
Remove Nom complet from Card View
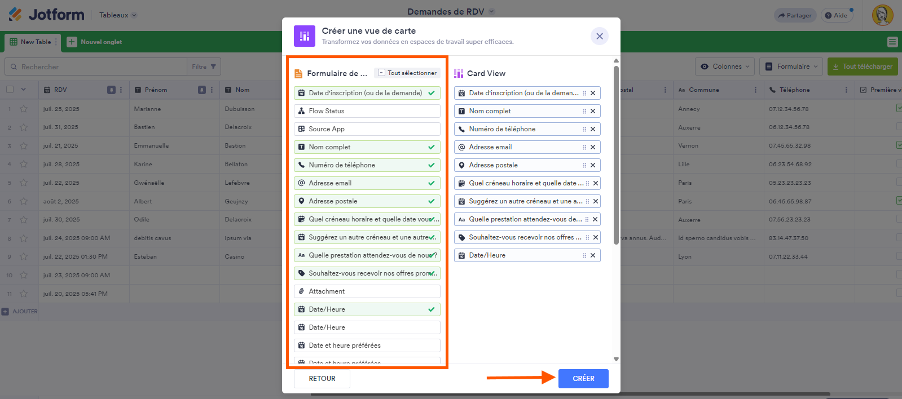[593, 111]
